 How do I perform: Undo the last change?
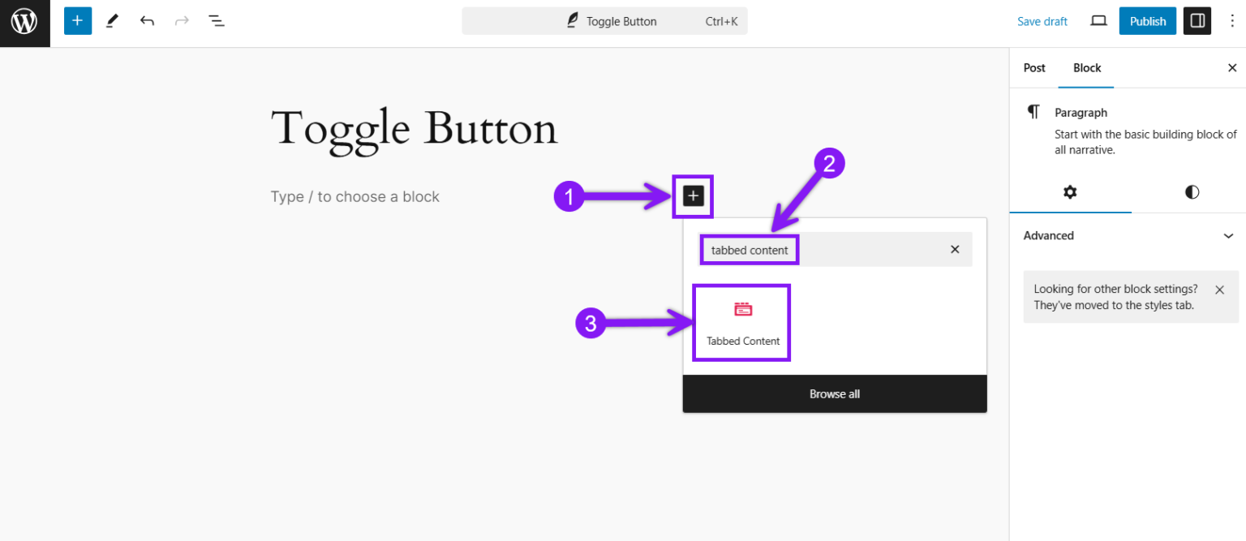(147, 20)
